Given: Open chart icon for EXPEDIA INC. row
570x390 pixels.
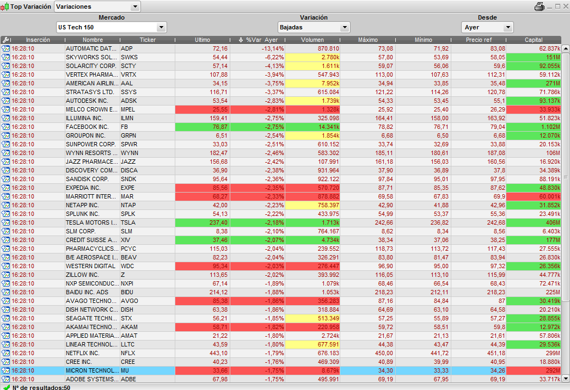Looking at the screenshot, I should point(5,188).
